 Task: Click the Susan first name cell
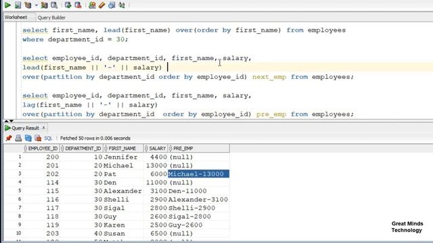(123, 234)
